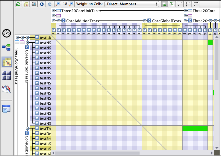Open the dependency graph sidebar view
The image size is (221, 156).
6,47
